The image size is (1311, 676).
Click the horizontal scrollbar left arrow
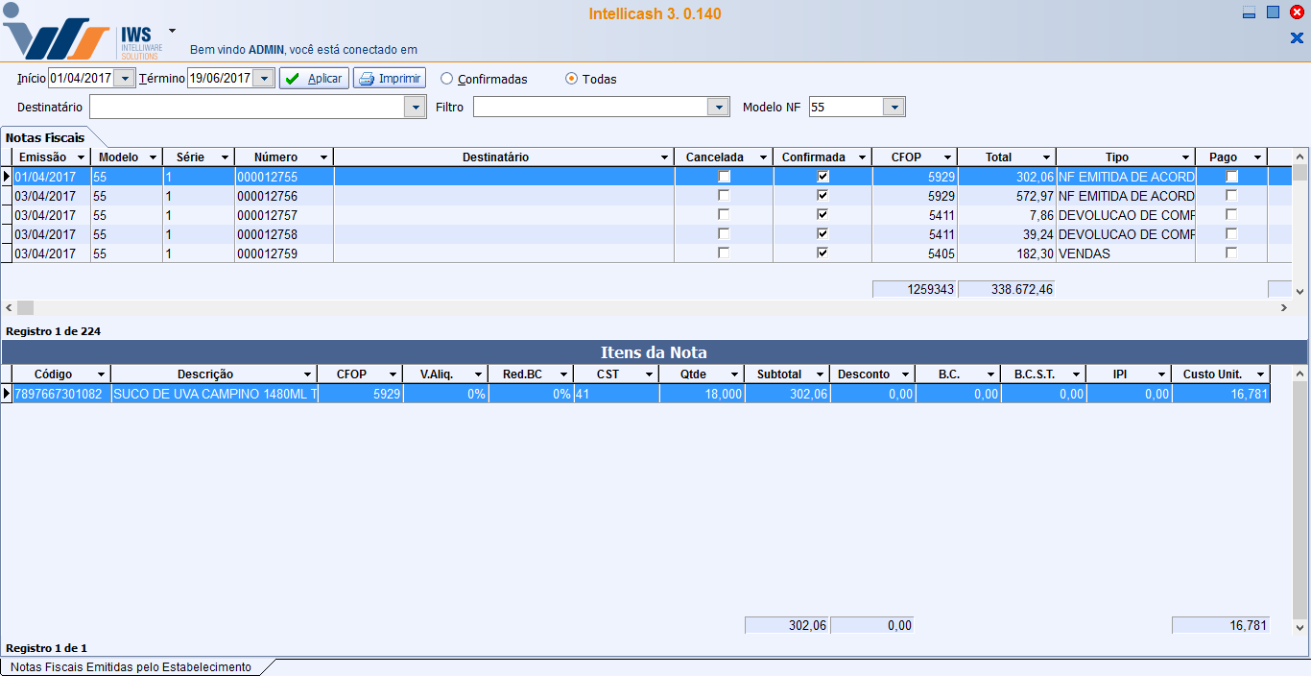pyautogui.click(x=9, y=307)
